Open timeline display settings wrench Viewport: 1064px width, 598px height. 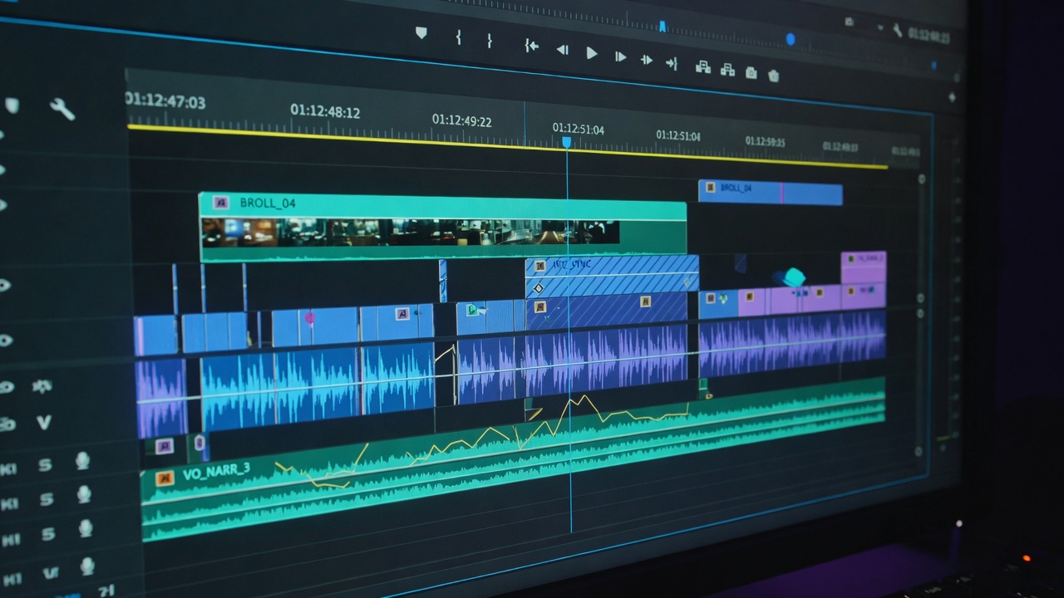[62, 109]
